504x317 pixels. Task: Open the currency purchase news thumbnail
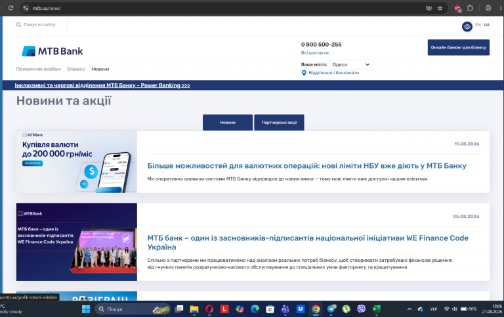[x=77, y=161]
